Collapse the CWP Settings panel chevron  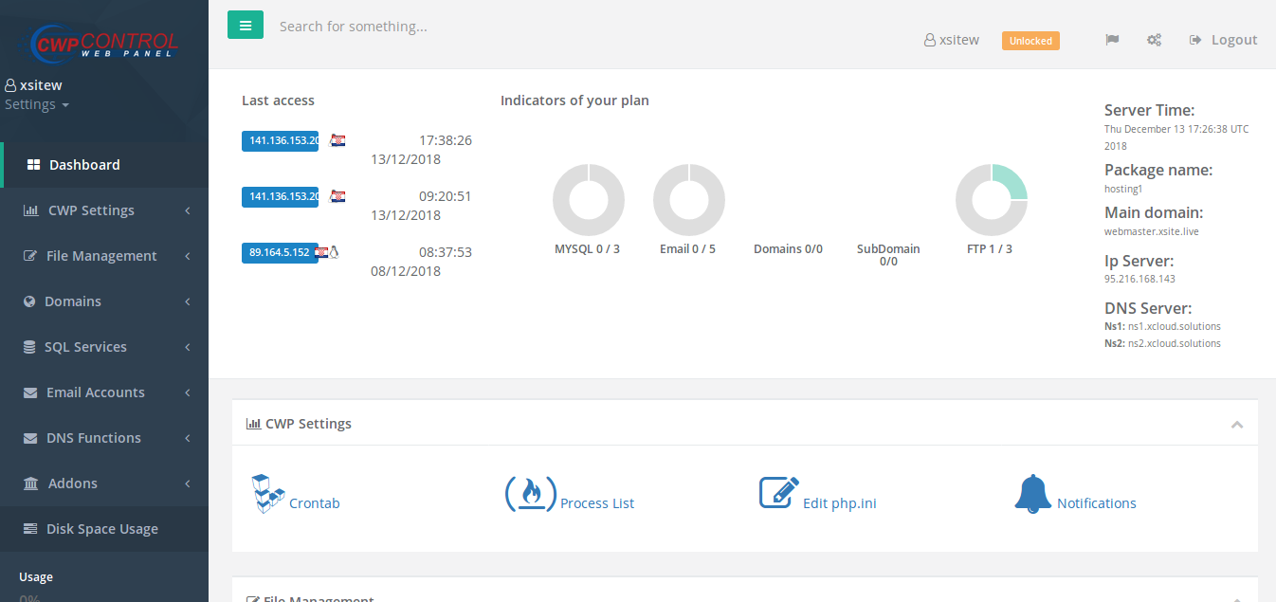(1236, 424)
